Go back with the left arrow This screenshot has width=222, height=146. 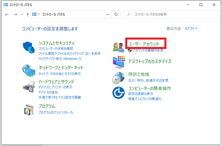[7, 14]
